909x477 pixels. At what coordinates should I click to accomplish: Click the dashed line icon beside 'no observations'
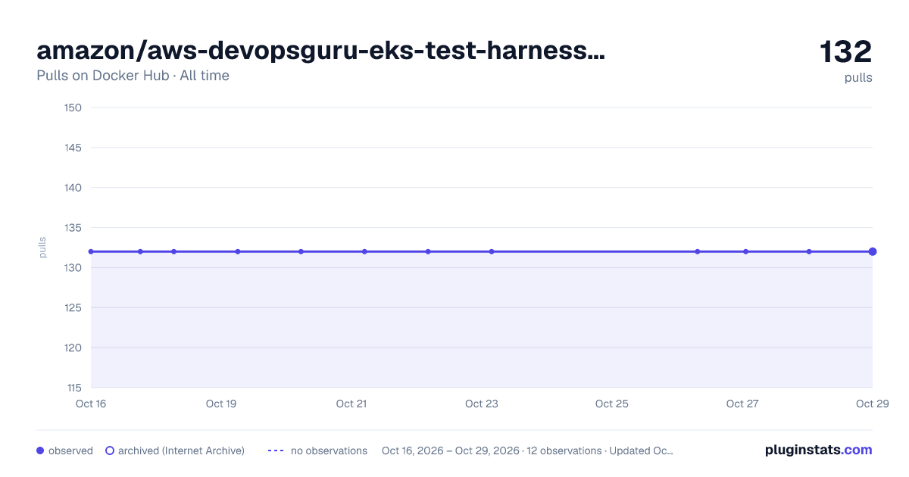click(x=276, y=450)
